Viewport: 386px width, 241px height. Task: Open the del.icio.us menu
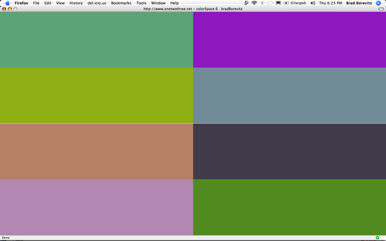click(96, 3)
